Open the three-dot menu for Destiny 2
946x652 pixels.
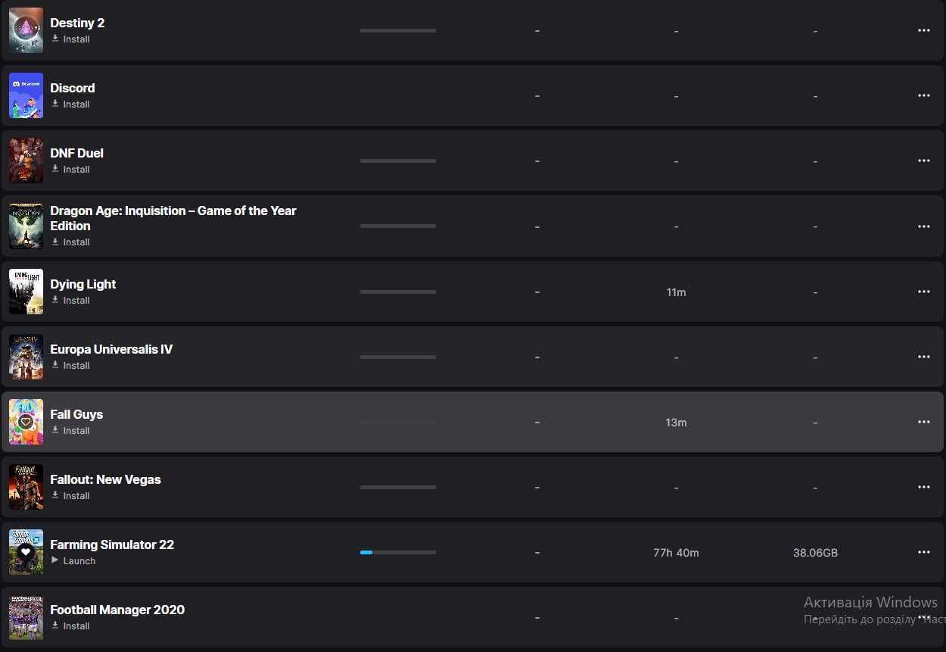click(x=923, y=31)
